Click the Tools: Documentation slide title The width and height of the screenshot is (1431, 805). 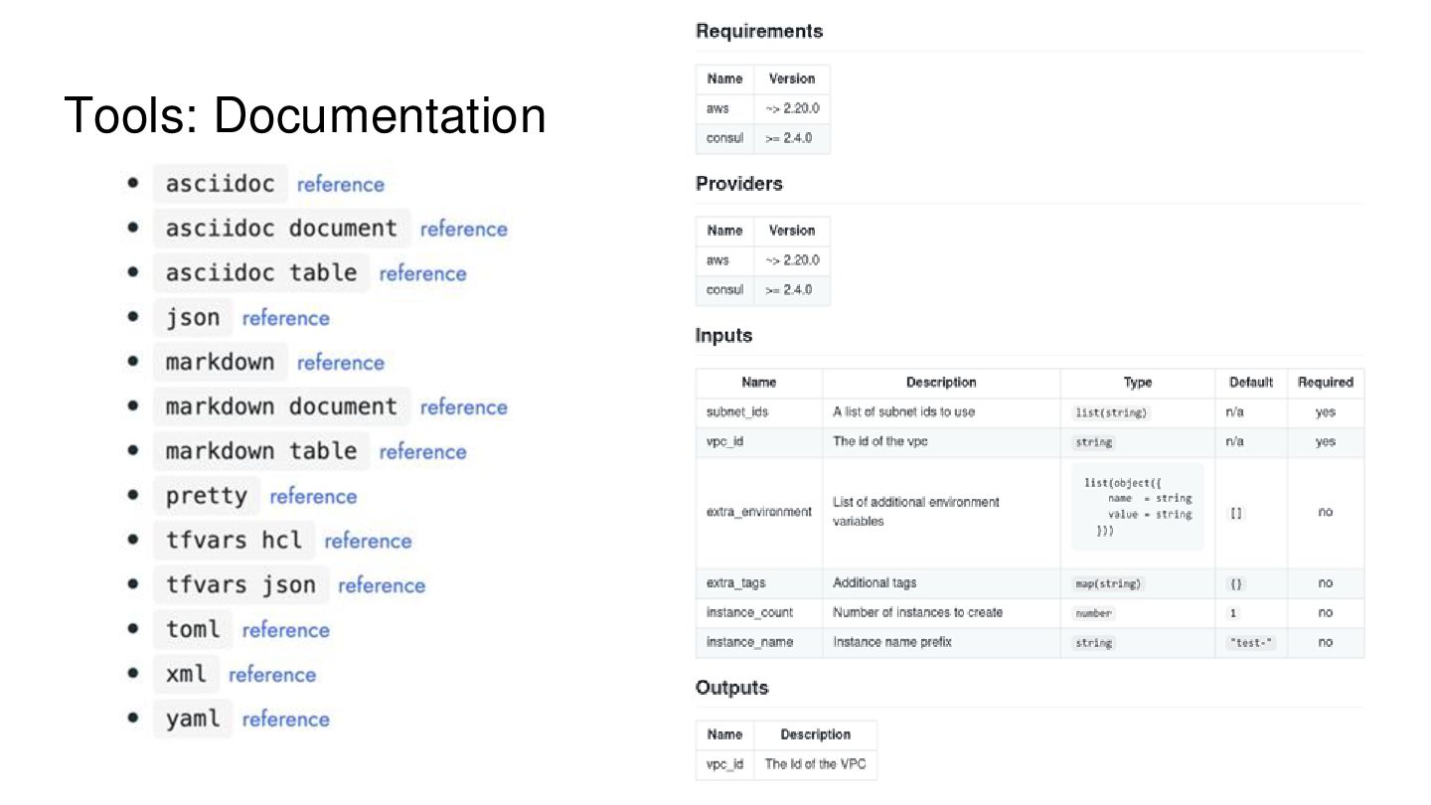coord(305,116)
